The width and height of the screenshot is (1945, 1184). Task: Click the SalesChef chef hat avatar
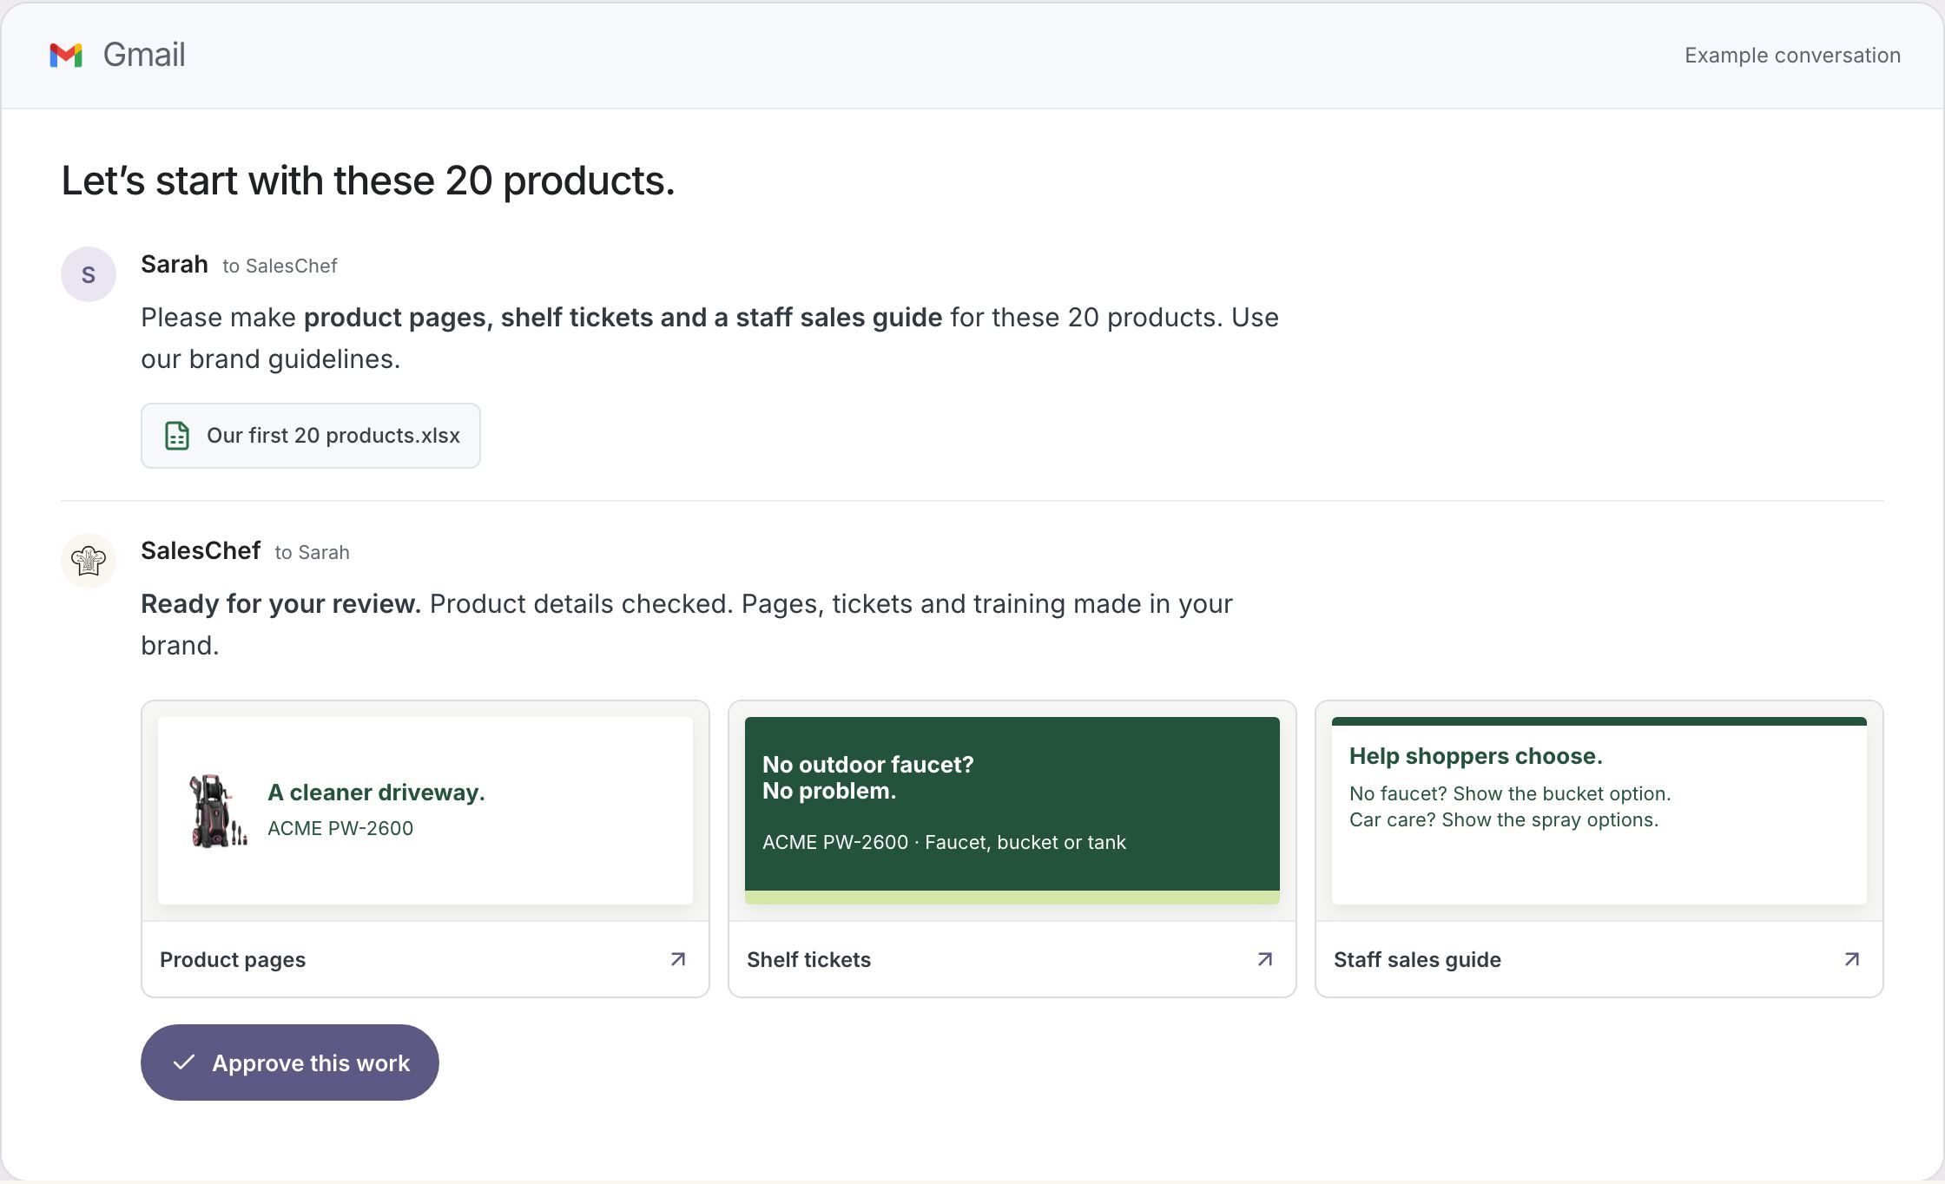(x=89, y=561)
